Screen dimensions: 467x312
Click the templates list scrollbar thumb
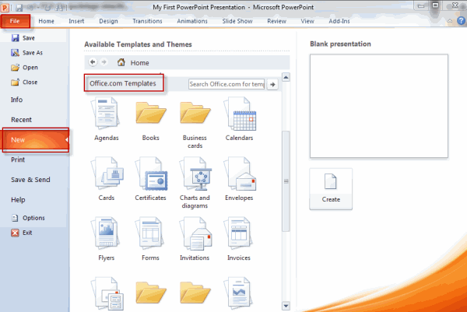tap(286, 181)
